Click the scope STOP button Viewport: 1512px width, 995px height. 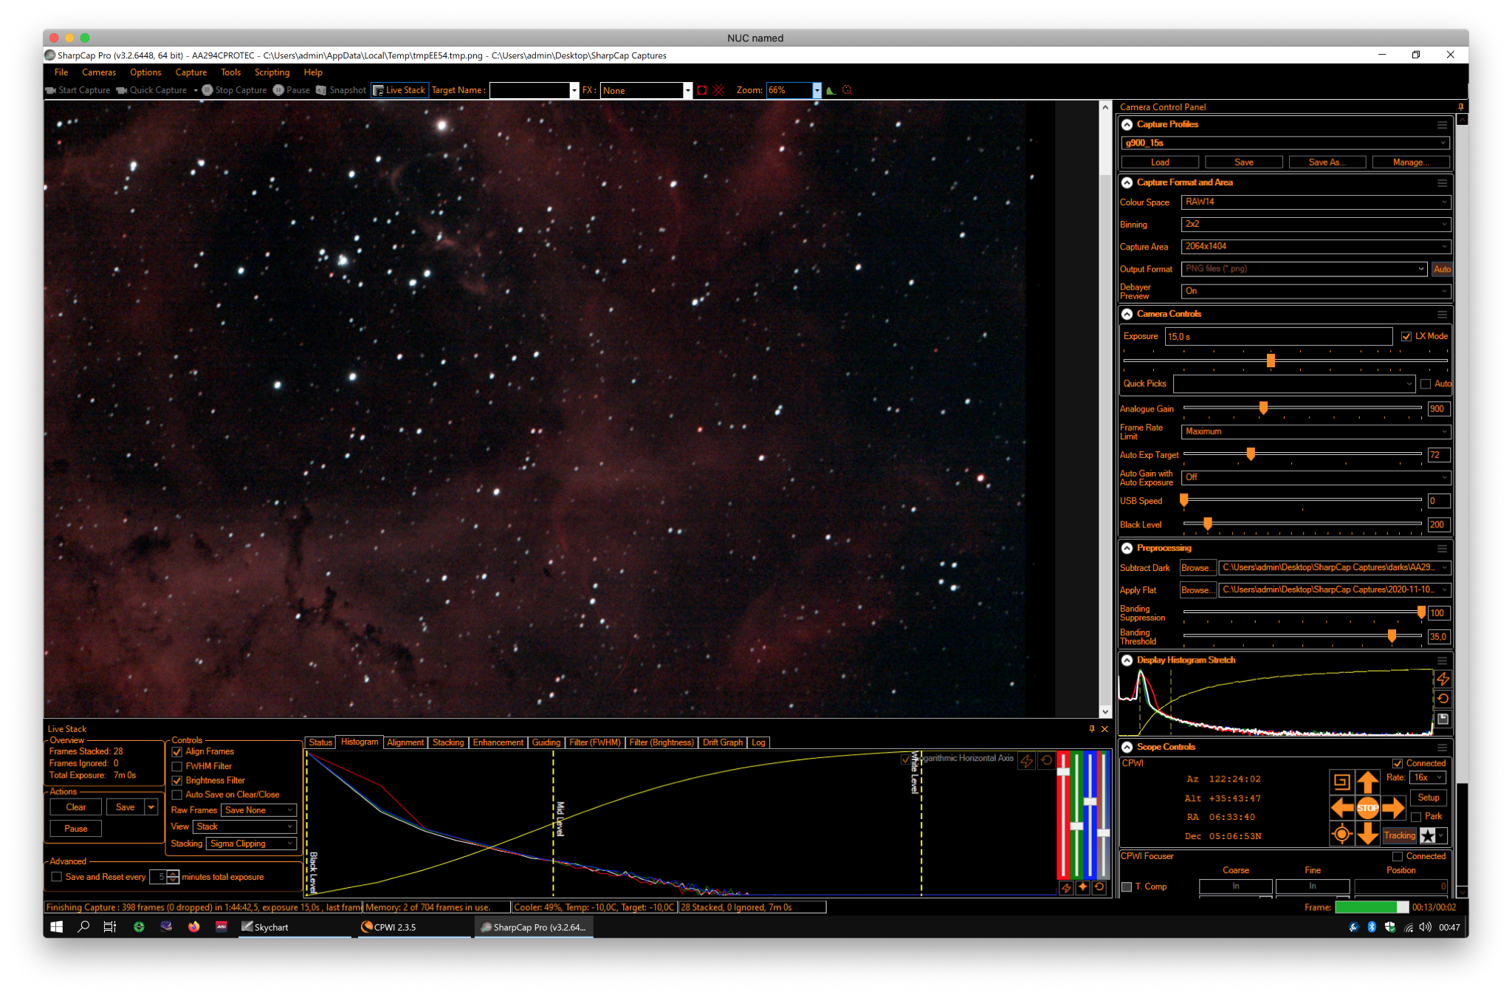pyautogui.click(x=1367, y=807)
